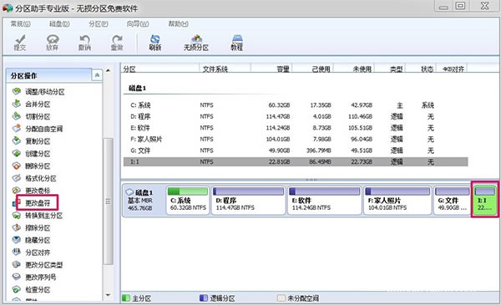
Task: Select the D: 程序 114.47GB disk map block
Action: point(248,201)
